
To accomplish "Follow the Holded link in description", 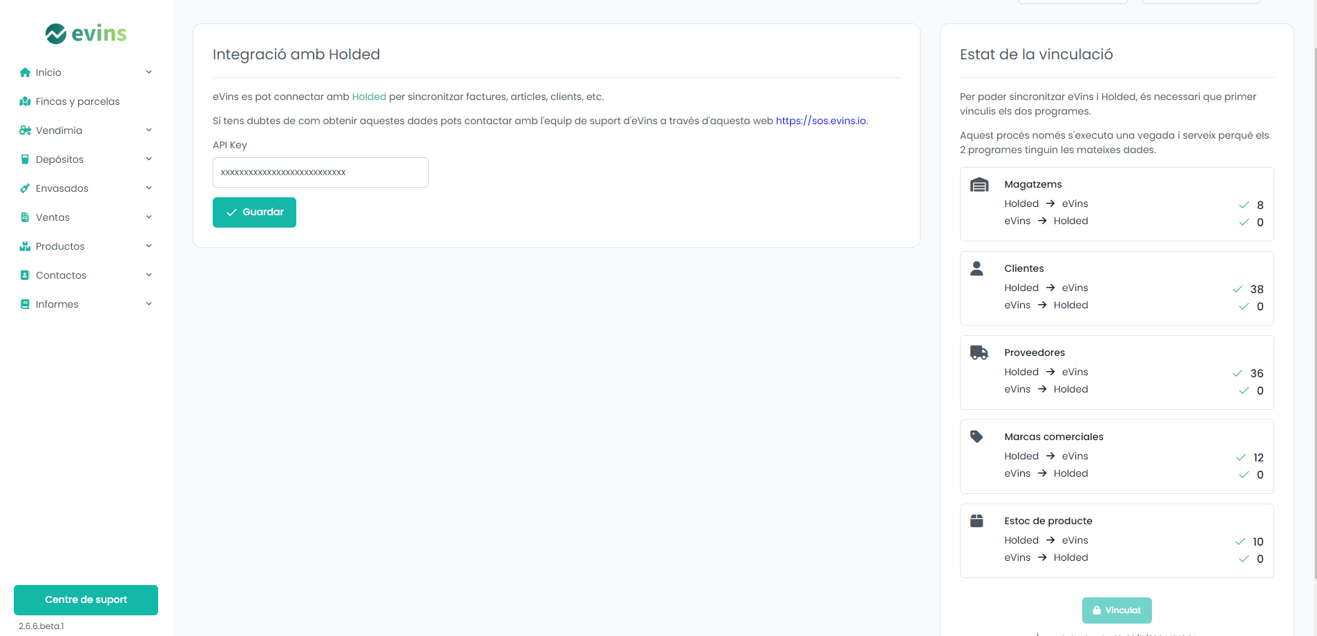I will 369,97.
